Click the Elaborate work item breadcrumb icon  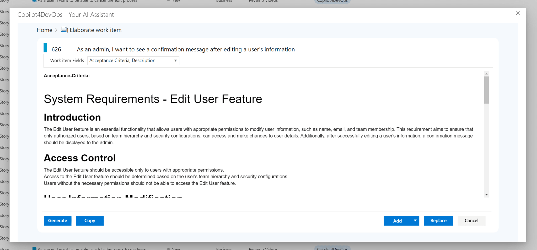64,30
